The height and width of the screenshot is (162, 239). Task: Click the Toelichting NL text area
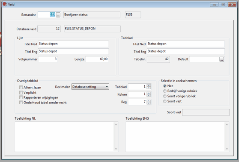click(x=65, y=137)
